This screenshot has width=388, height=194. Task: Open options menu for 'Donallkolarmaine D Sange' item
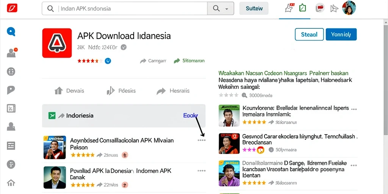(354, 165)
